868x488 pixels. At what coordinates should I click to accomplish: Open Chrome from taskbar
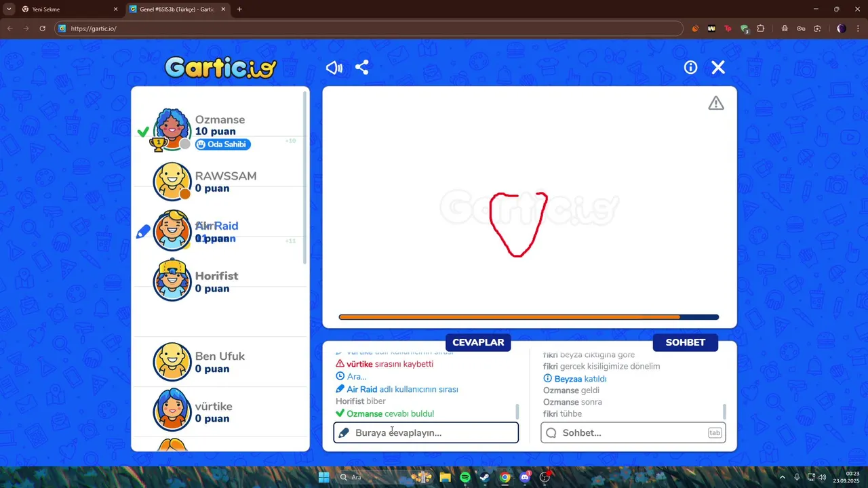click(505, 477)
